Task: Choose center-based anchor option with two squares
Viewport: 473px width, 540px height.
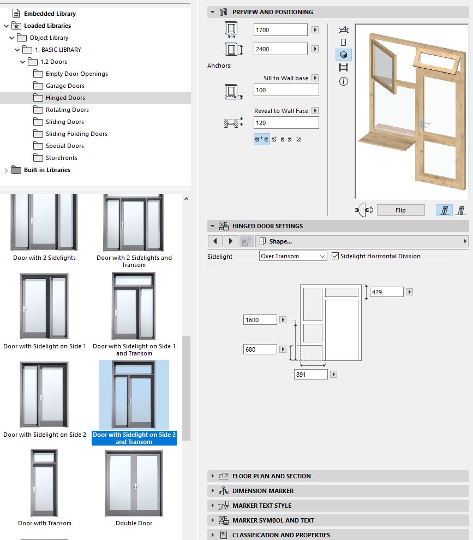Action: pyautogui.click(x=261, y=139)
